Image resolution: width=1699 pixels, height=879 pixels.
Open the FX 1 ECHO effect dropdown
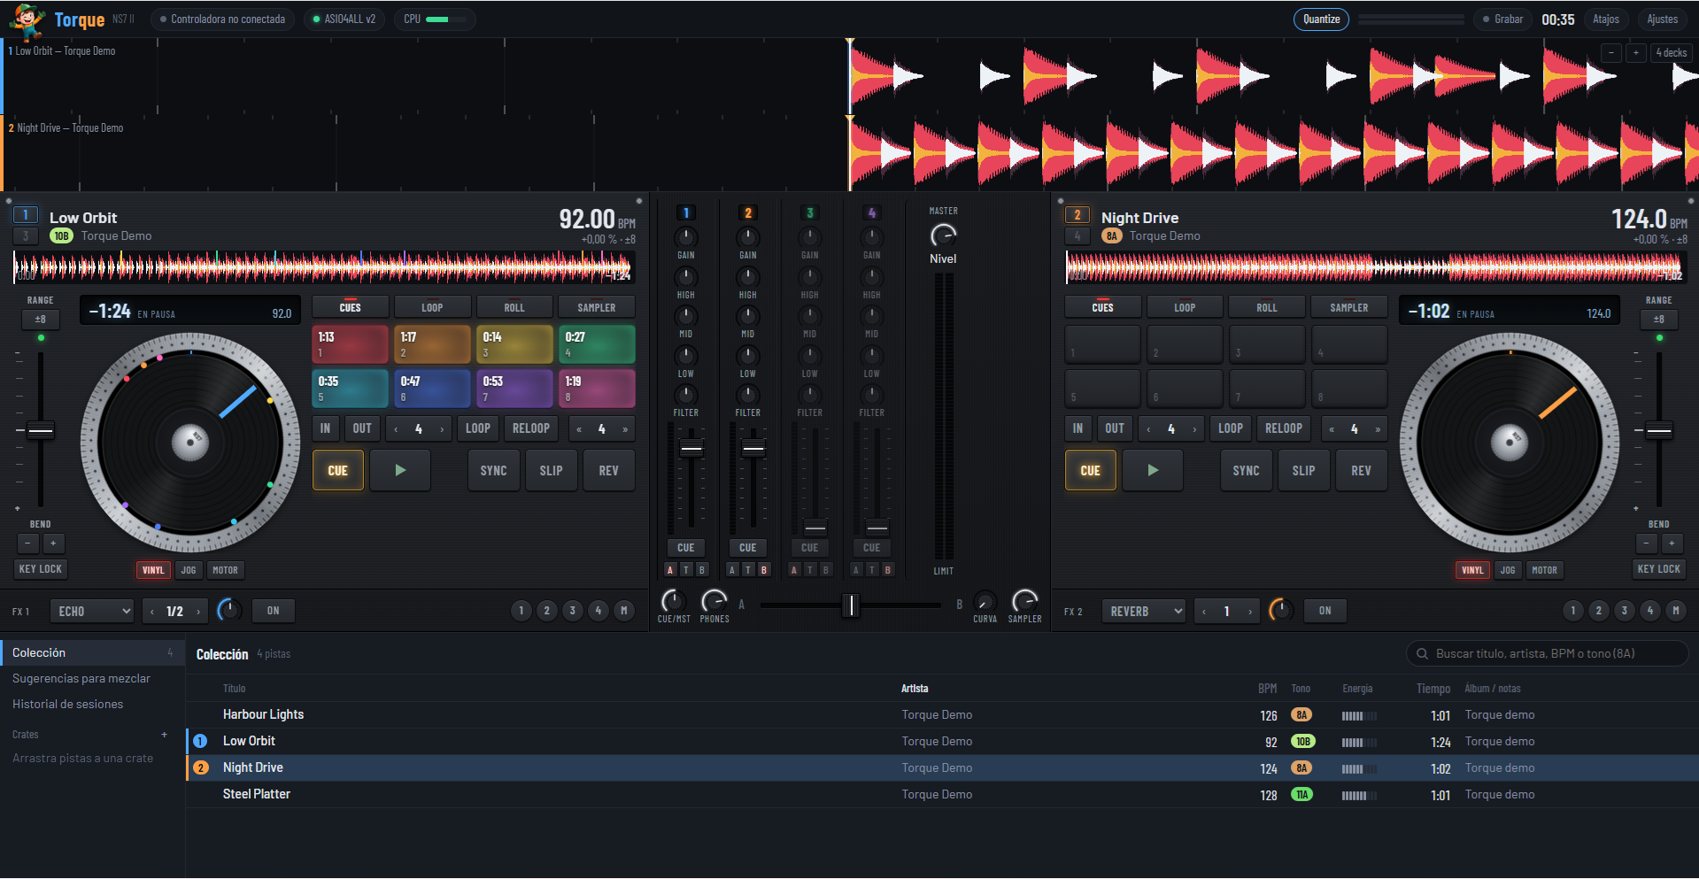pos(92,611)
